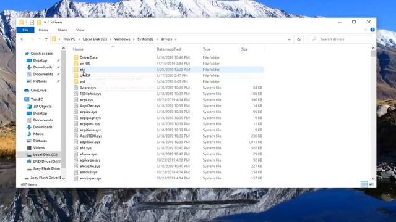Screen dimensions: 396x222
Task: Expand the chevron after Windows in path
Action: coord(134,39)
